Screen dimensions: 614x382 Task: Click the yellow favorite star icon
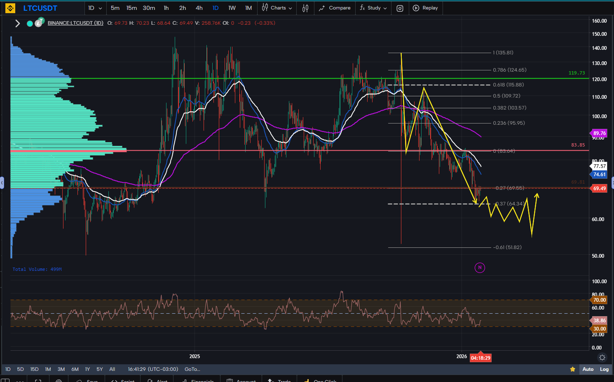[x=572, y=369]
